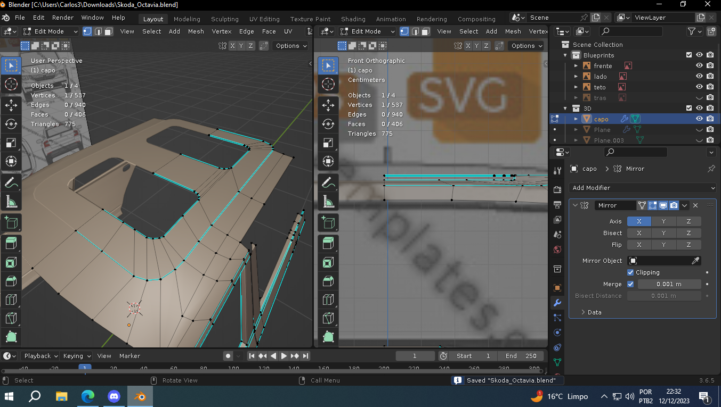
Task: Launch Microsoft Edge from the taskbar
Action: [x=88, y=396]
